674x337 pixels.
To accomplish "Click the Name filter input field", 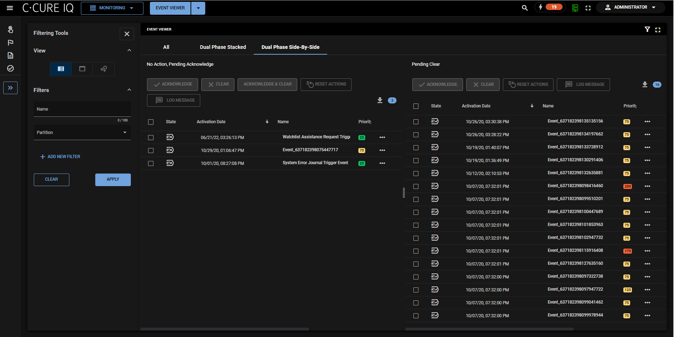I will pos(82,109).
